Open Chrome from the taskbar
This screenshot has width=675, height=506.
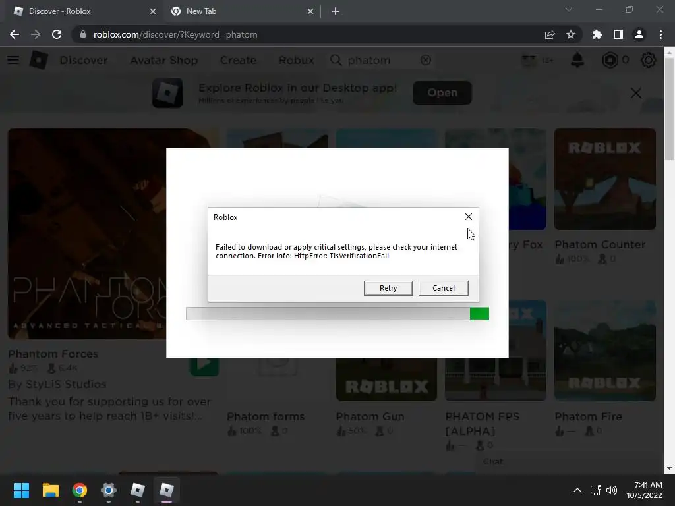point(79,490)
